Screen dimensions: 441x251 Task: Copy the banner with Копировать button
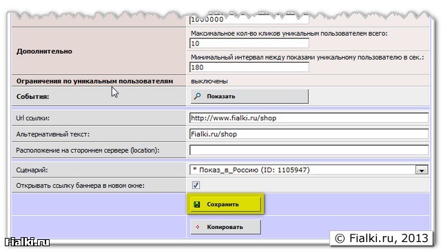(225, 227)
